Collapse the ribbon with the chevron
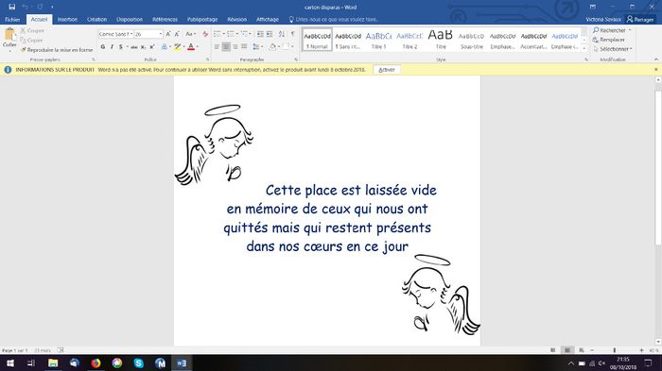Image resolution: width=662 pixels, height=371 pixels. 656,59
